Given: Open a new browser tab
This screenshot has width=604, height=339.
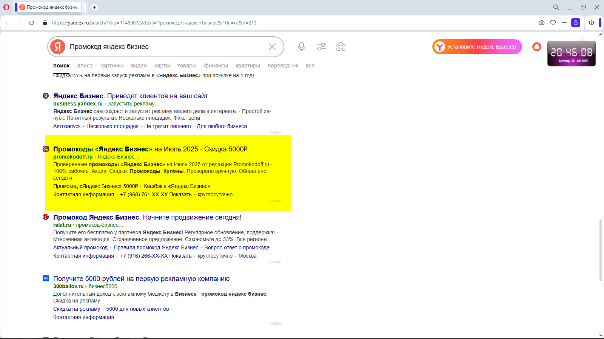Looking at the screenshot, I should (94, 7).
